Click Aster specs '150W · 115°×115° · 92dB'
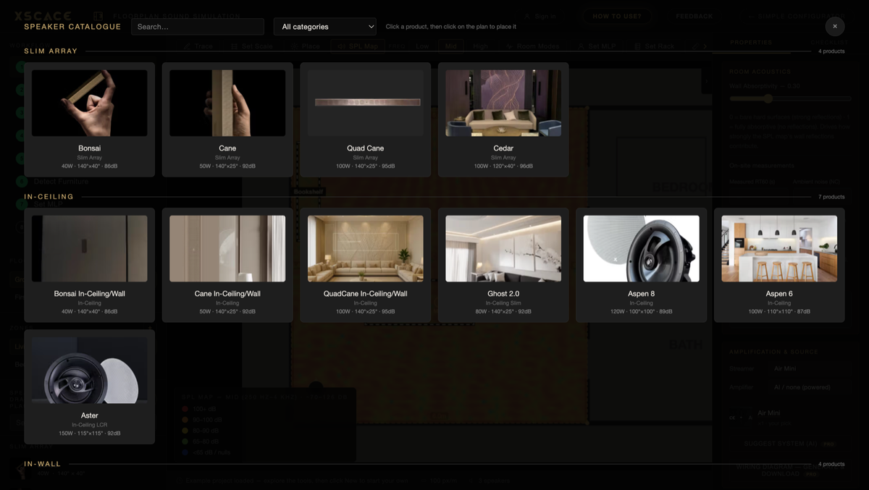The width and height of the screenshot is (869, 490). (90, 434)
